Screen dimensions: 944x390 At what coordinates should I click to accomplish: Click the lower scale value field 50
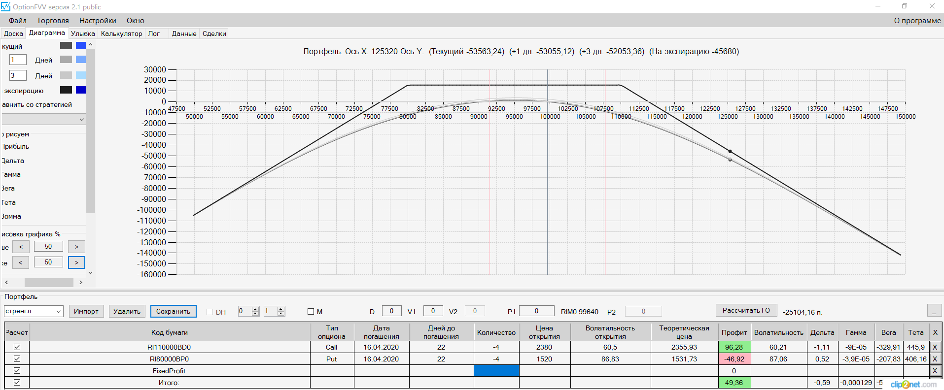[x=48, y=262]
